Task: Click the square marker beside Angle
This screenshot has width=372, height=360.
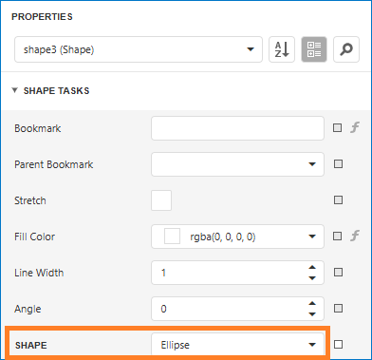Action: tap(338, 309)
